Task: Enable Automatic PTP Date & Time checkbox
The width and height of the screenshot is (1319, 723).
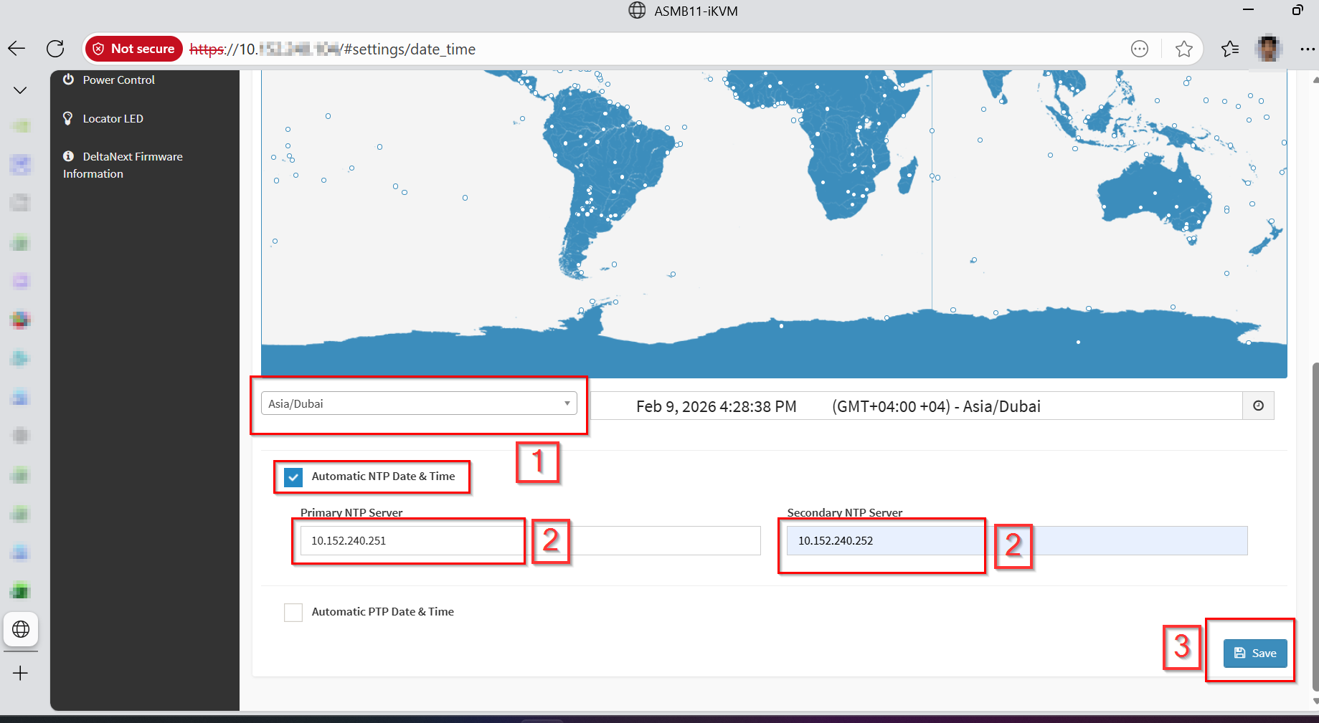Action: pyautogui.click(x=293, y=612)
